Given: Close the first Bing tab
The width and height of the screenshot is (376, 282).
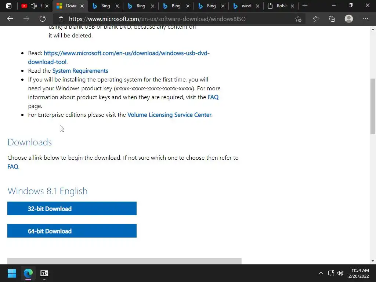Looking at the screenshot, I should 117,6.
